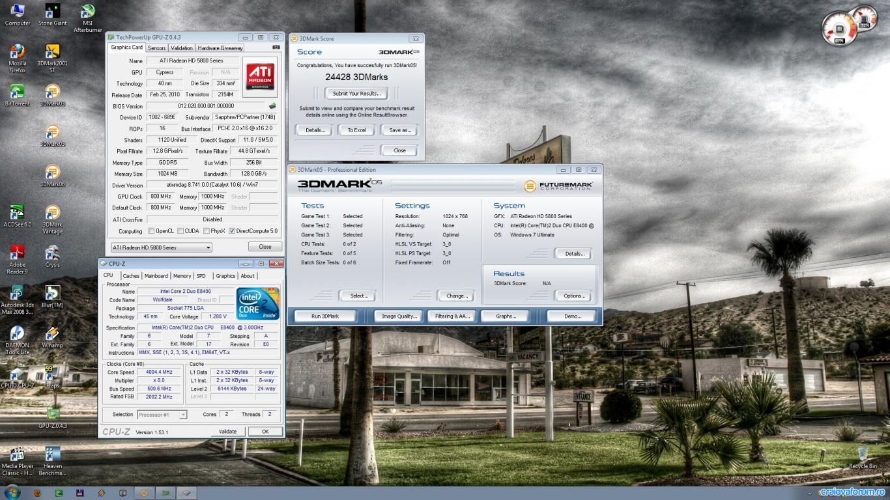This screenshot has width=890, height=500.
Task: Open About tab in CPU-Z
Action: click(x=248, y=276)
